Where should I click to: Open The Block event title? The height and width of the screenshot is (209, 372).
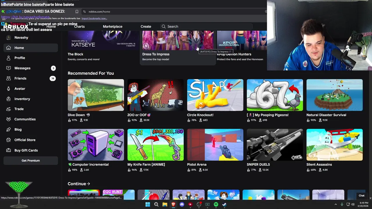(75, 54)
